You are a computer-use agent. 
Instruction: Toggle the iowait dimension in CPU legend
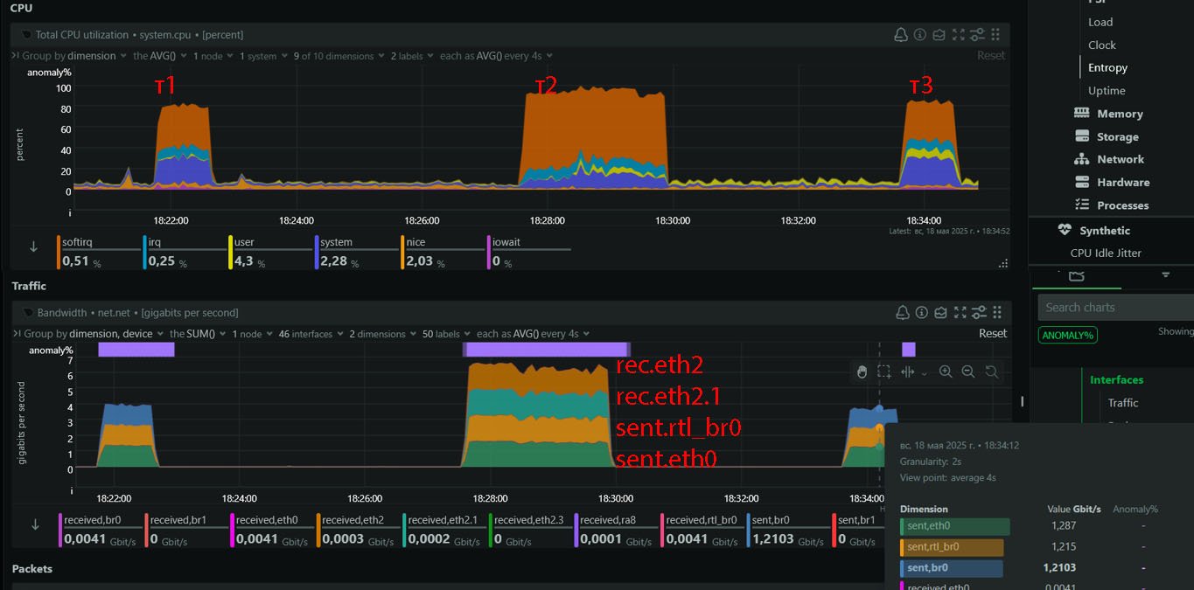tap(530, 252)
